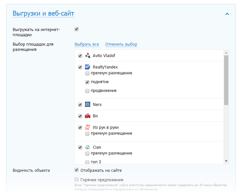Click the BN red logo icon
This screenshot has width=243, height=193.
tap(88, 116)
